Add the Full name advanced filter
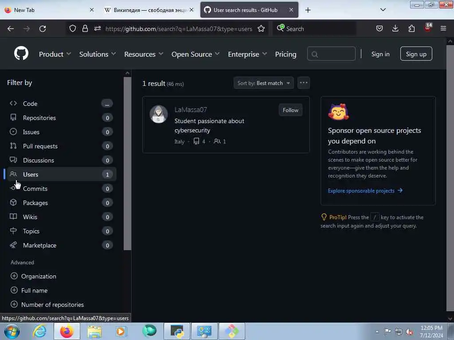The image size is (454, 340). click(x=29, y=290)
